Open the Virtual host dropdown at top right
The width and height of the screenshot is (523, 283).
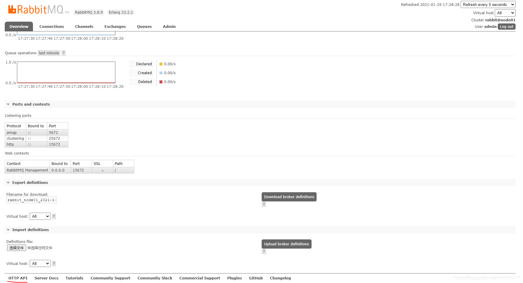coord(505,13)
